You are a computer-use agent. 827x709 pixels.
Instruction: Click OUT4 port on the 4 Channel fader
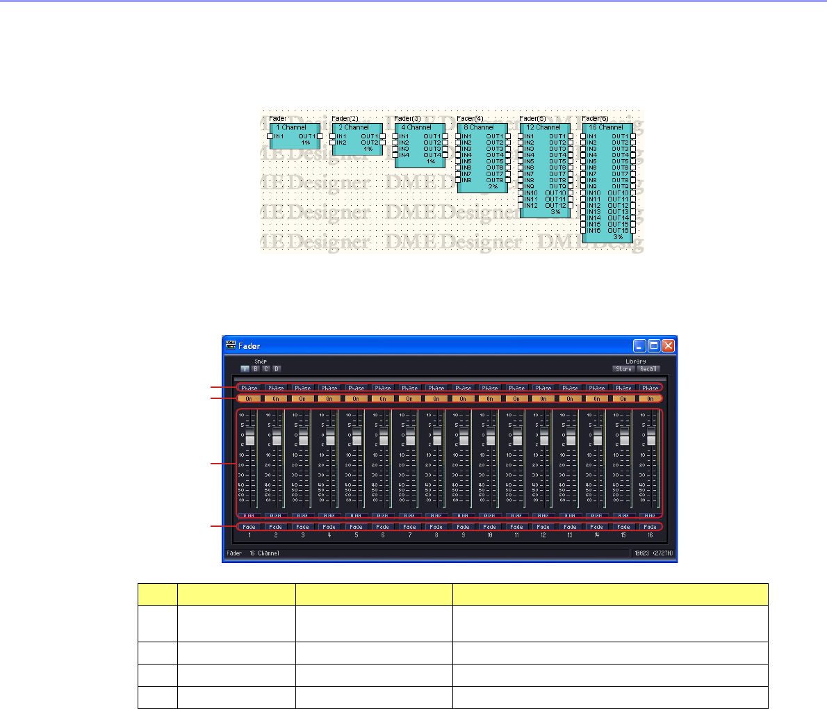(445, 155)
